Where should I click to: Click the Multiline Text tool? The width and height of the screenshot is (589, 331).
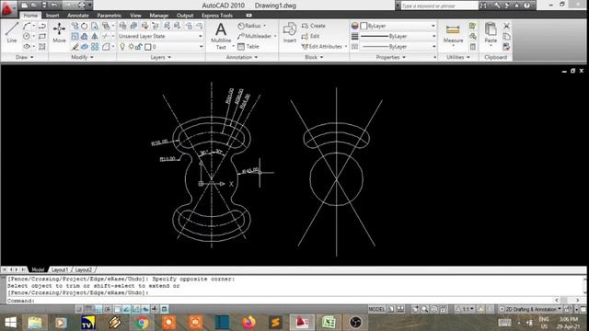tap(221, 36)
